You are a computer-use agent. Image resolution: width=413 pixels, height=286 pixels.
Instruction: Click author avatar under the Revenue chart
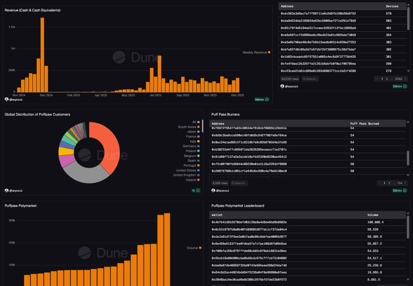point(7,100)
